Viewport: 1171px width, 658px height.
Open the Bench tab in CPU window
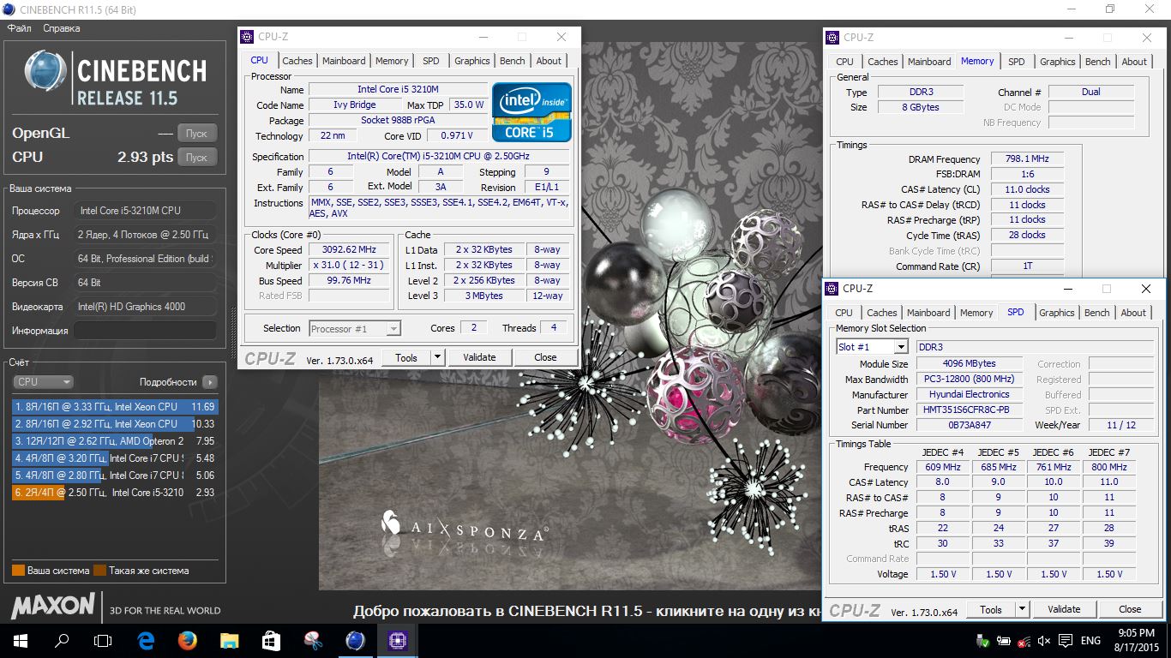513,61
